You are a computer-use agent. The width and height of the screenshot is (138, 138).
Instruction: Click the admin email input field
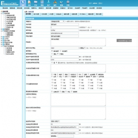point(65,33)
